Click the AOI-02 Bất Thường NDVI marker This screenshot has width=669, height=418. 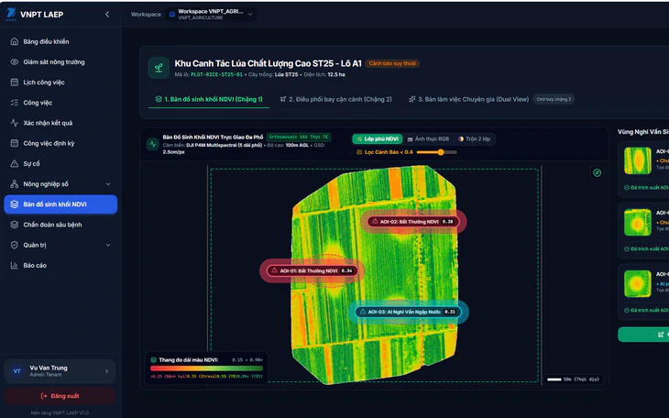tap(412, 221)
